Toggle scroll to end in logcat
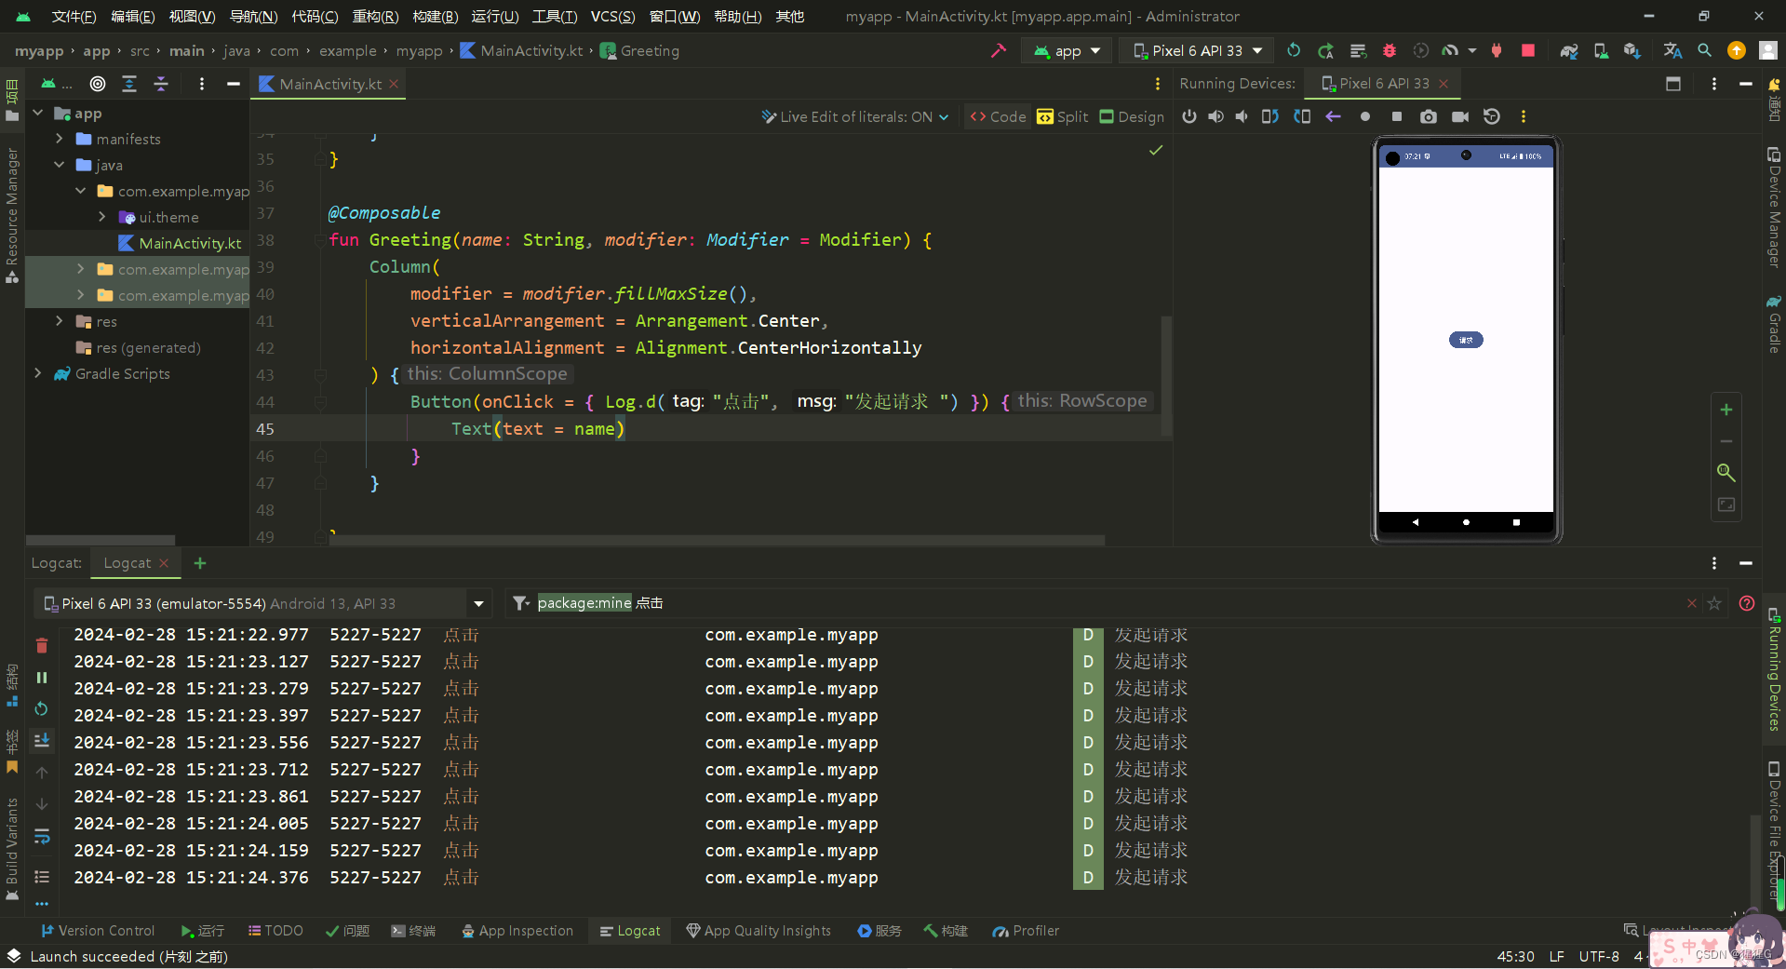The height and width of the screenshot is (969, 1786). tap(42, 740)
